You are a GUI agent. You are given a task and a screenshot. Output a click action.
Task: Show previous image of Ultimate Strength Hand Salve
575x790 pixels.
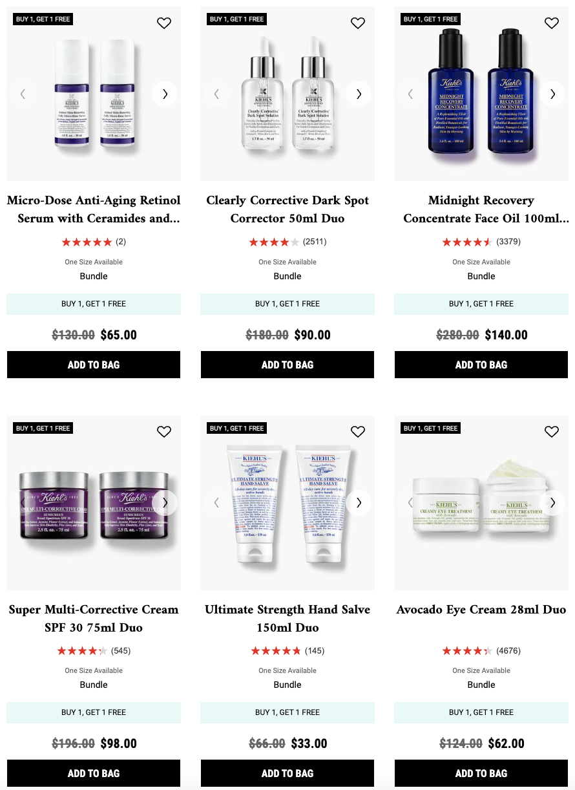216,502
